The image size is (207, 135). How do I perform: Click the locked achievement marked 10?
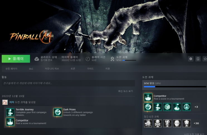tap(167, 123)
